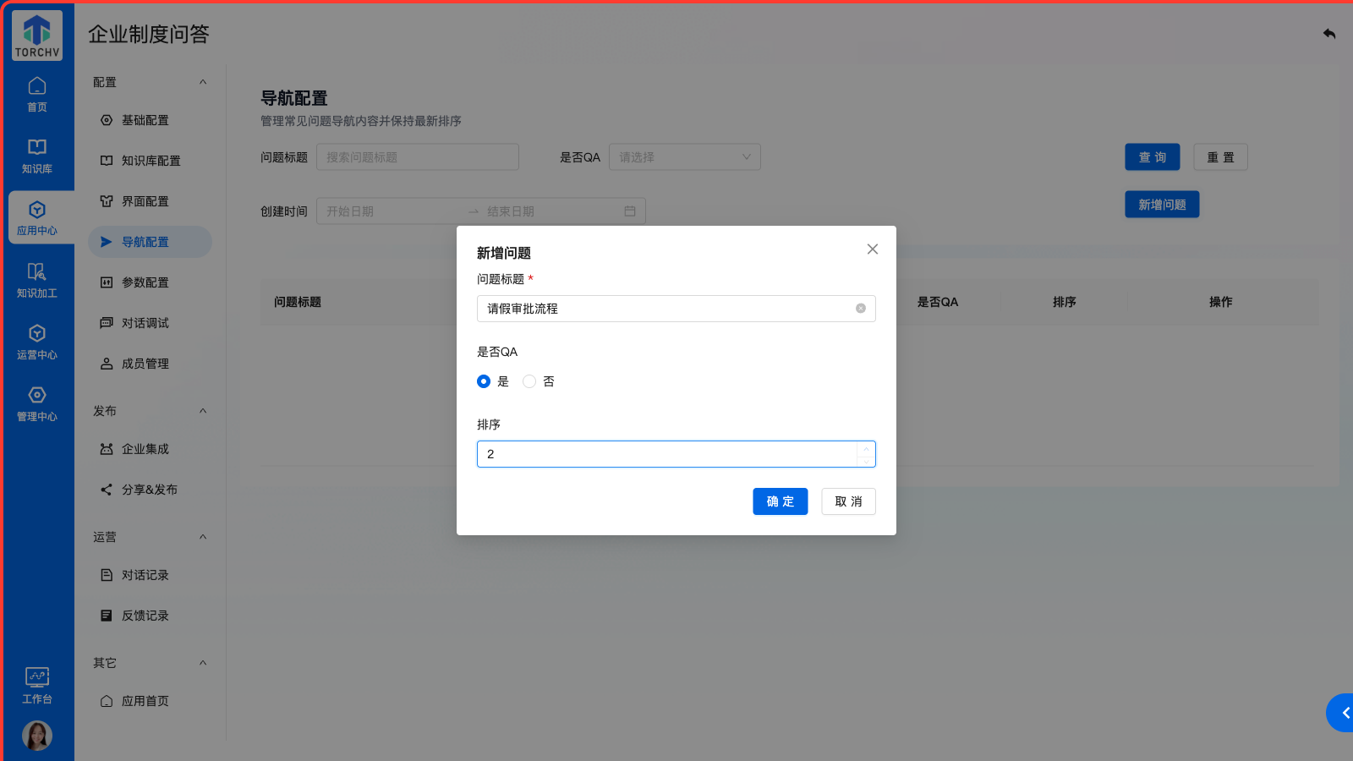Clear the 问题标题 input text
The height and width of the screenshot is (761, 1353).
860,309
